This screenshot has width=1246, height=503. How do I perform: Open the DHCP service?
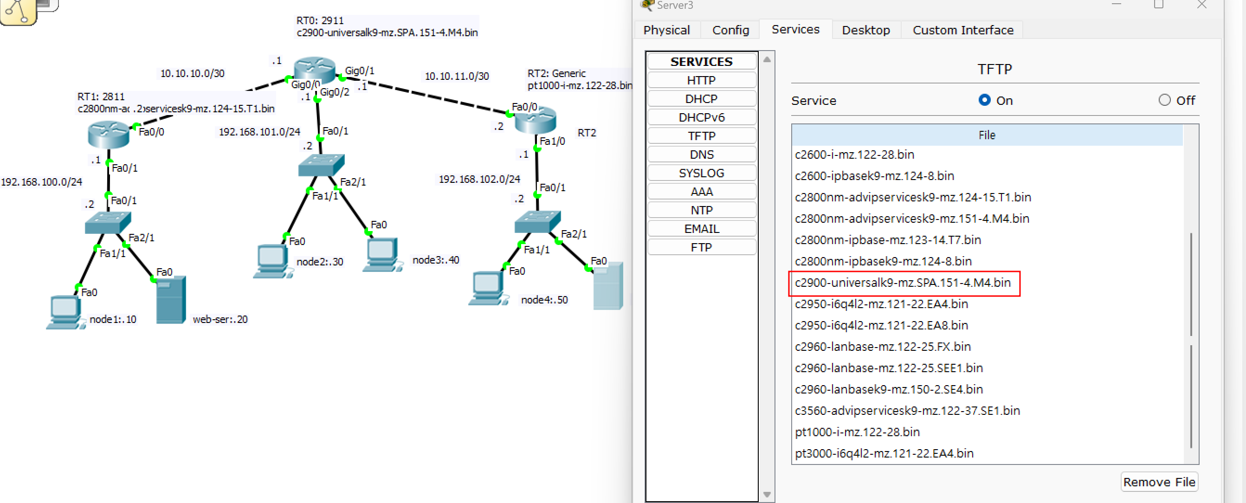point(701,99)
